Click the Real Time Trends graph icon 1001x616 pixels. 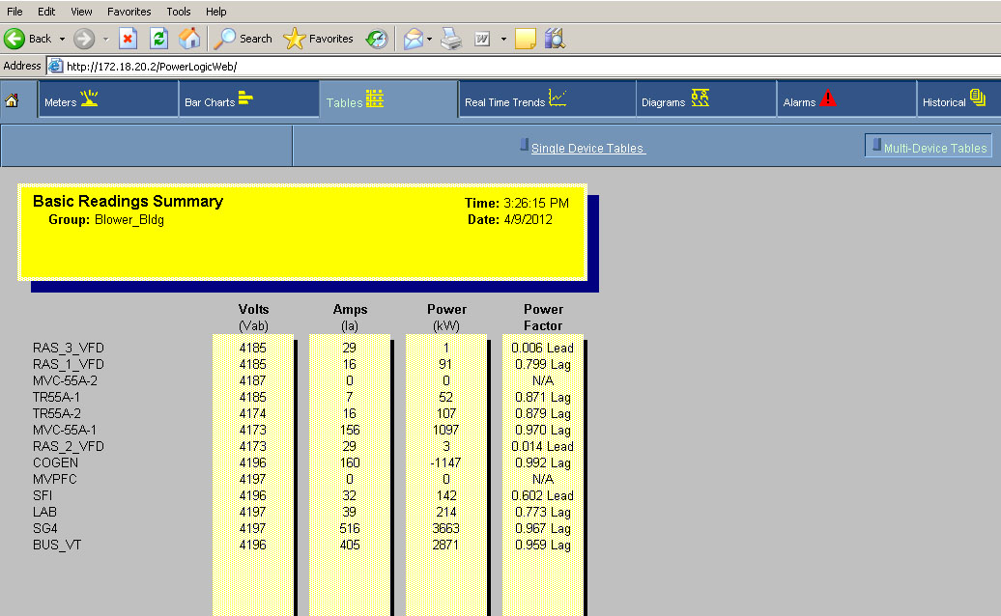558,98
